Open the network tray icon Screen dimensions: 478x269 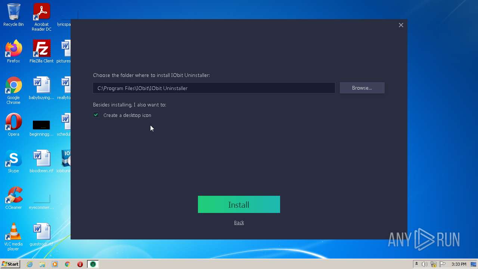pyautogui.click(x=434, y=264)
